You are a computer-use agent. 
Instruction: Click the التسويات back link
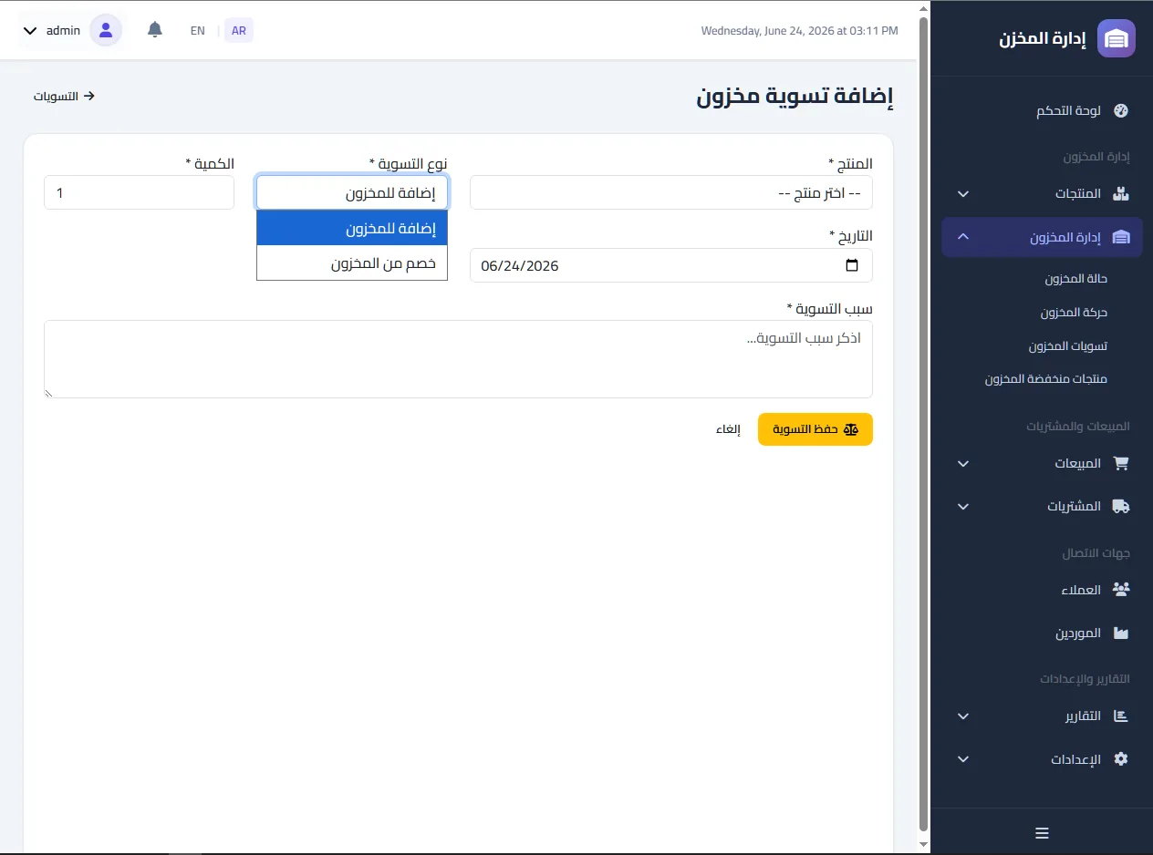65,96
